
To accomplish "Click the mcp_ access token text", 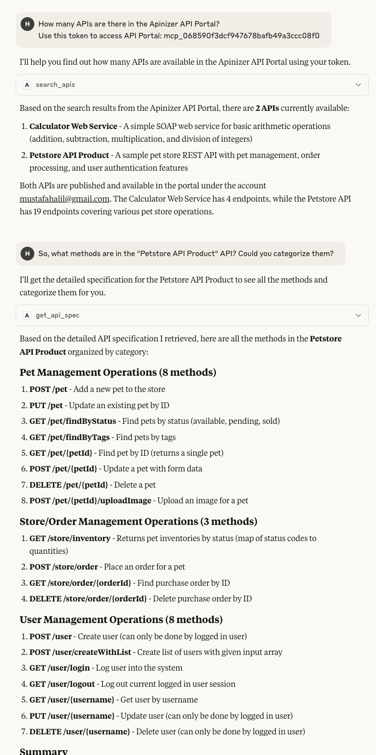I will [241, 36].
